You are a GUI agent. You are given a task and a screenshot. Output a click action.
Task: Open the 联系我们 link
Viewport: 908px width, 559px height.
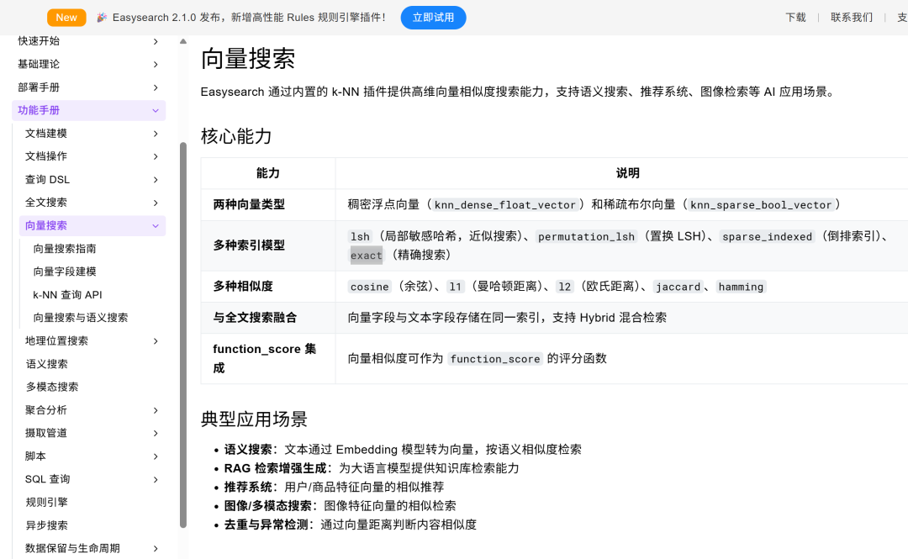tap(851, 18)
